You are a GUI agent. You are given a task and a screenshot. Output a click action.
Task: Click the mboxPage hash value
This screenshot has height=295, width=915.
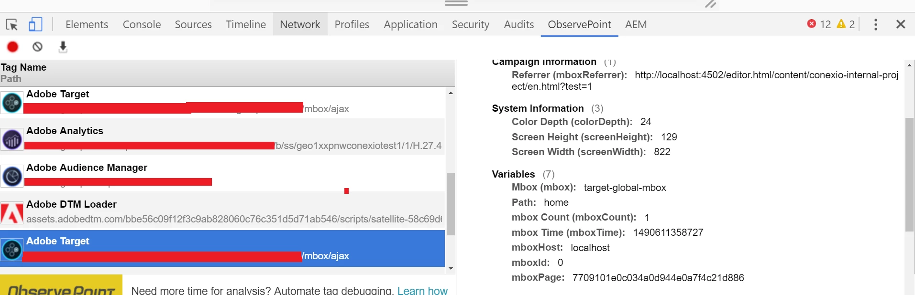(x=658, y=278)
